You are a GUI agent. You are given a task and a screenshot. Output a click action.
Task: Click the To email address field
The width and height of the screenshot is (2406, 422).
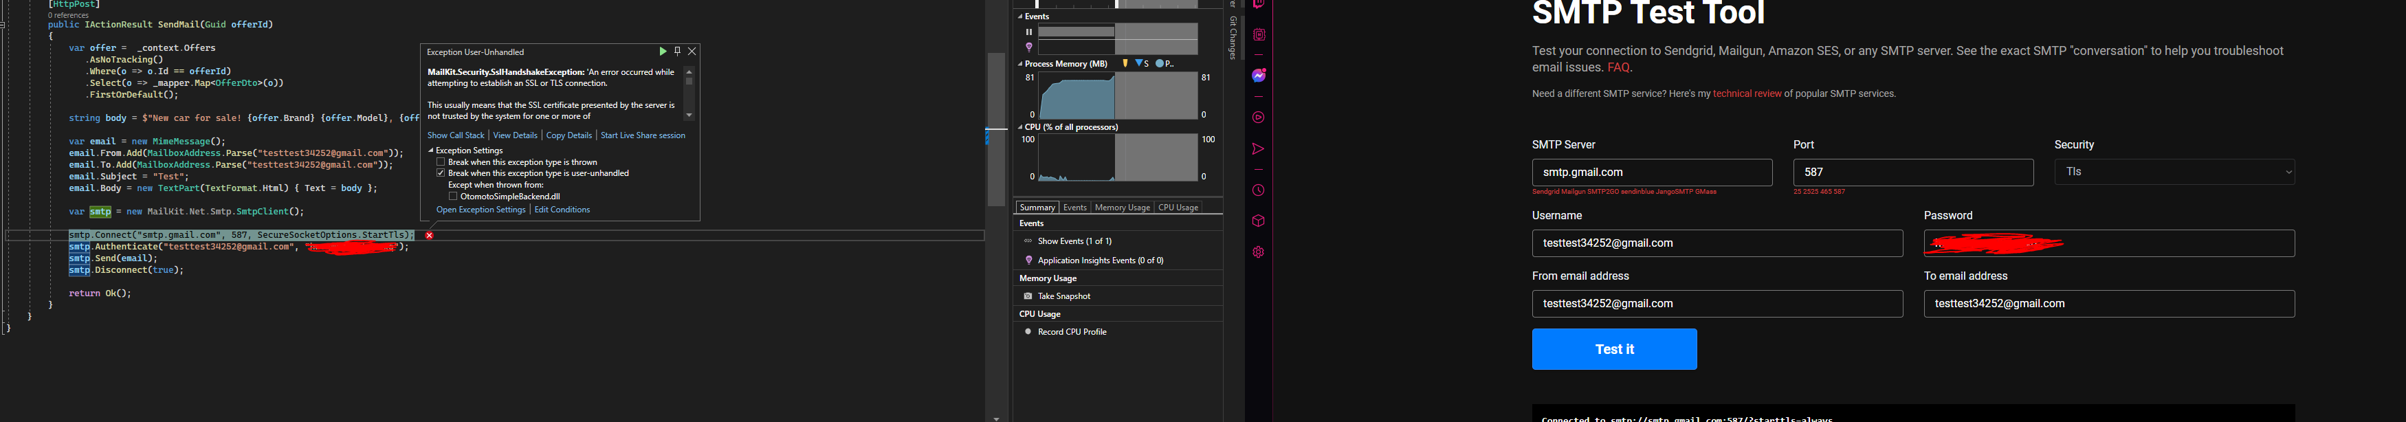[2109, 303]
